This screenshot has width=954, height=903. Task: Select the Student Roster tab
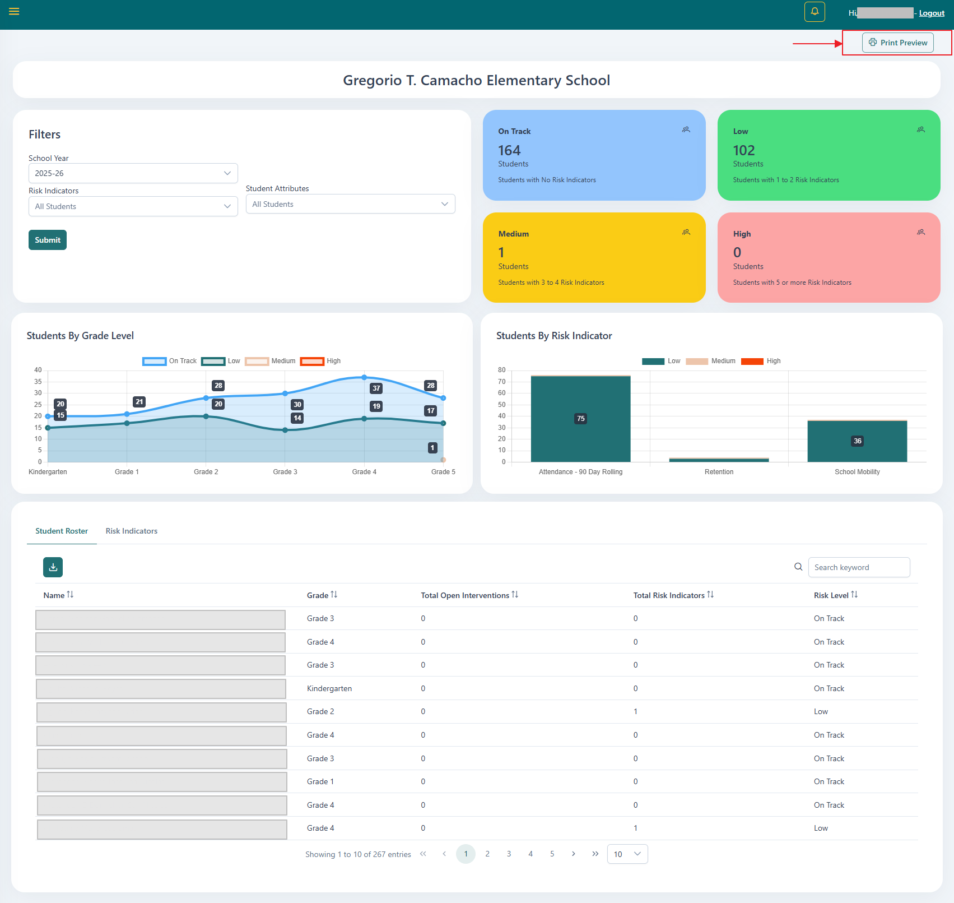point(62,531)
